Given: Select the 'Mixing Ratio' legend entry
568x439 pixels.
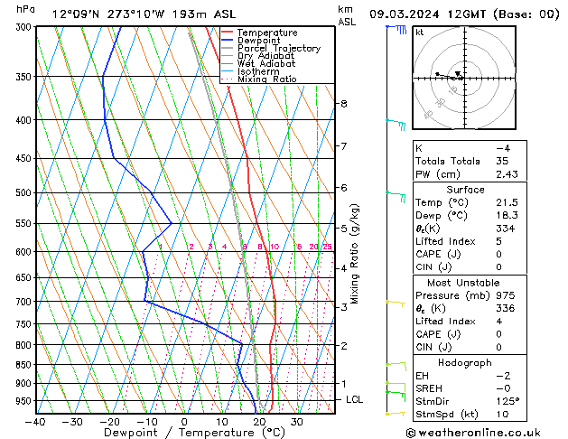Looking at the screenshot, I should (x=267, y=79).
